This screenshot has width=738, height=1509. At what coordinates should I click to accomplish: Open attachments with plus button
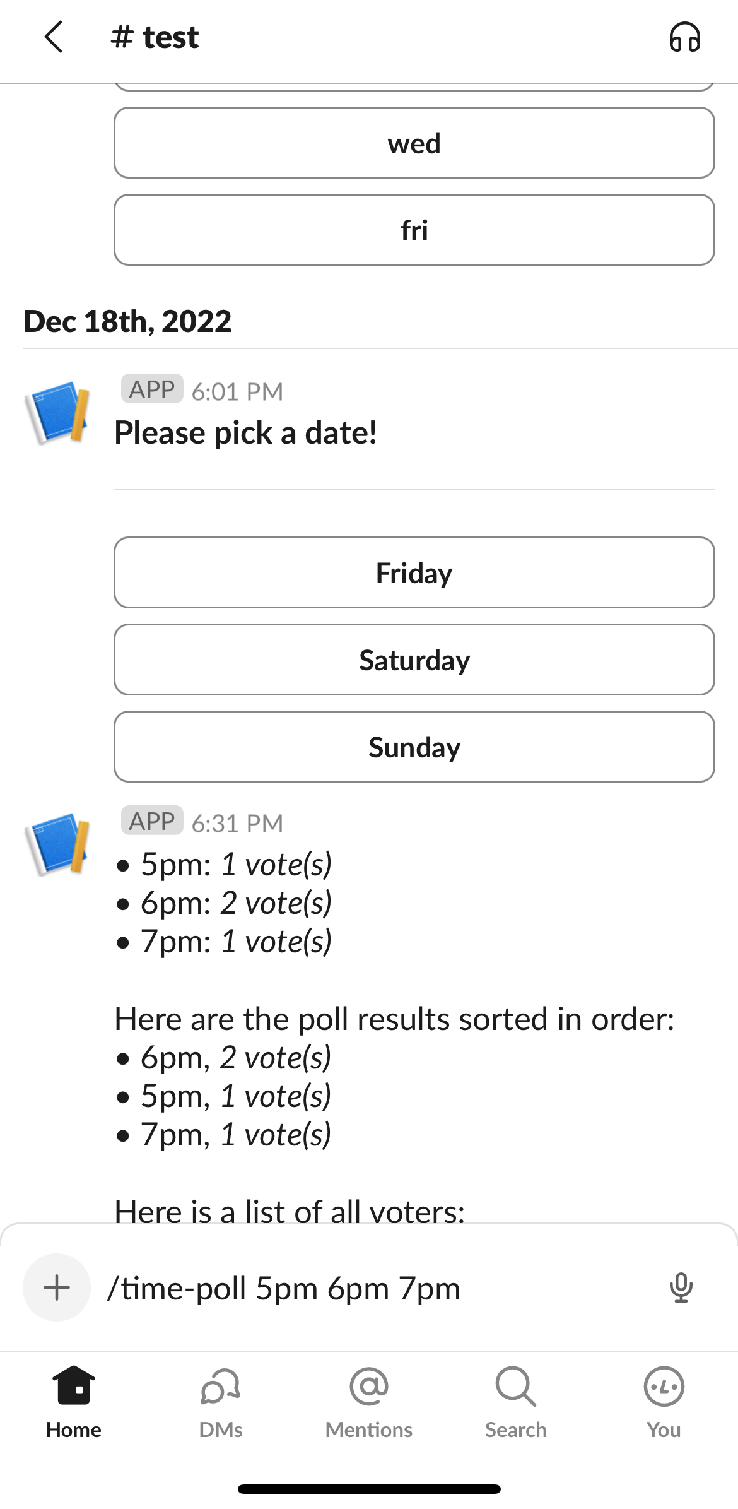[x=57, y=1287]
